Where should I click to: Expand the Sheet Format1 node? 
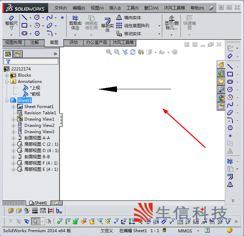click(x=13, y=107)
